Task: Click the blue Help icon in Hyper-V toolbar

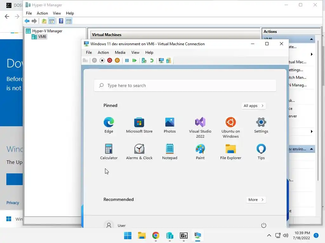Action: click(61, 21)
